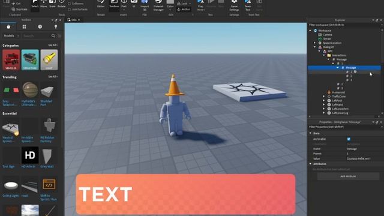384x216 pixels.
Task: Select the Select tool in ribbon
Action: 35,4
